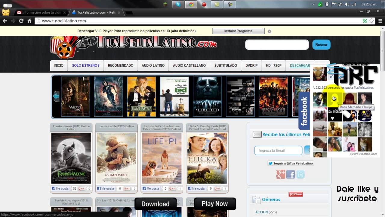
Task: Open the browser home page icon
Action: [29, 21]
